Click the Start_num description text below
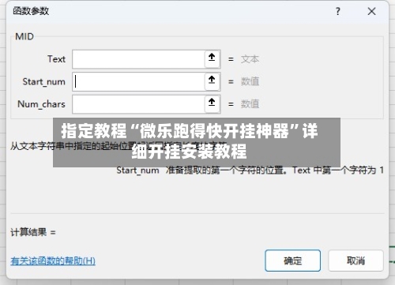 (250, 171)
